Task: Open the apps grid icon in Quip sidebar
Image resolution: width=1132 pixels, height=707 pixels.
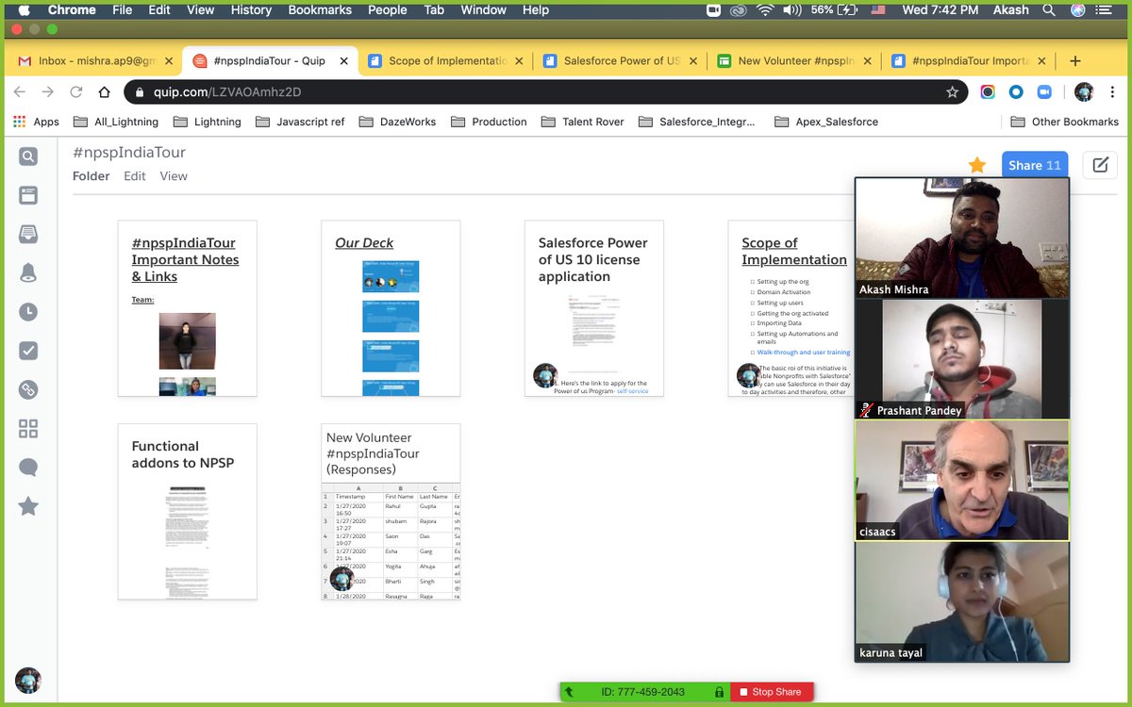Action: (28, 429)
